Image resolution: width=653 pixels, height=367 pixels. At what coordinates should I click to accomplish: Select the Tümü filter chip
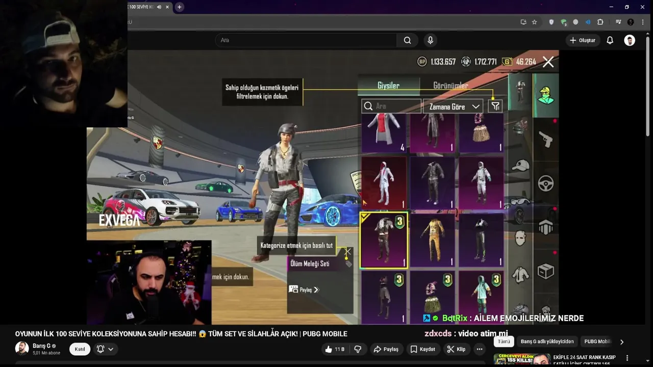504,342
